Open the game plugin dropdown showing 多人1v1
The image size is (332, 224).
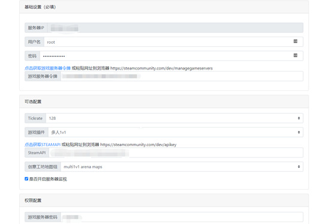(176, 132)
